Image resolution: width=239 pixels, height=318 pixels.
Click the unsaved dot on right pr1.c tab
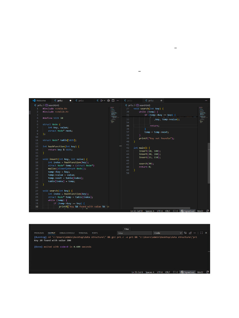point(162,101)
